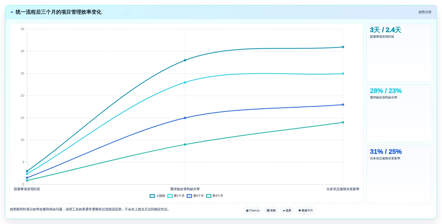Click 第1个月 data point at 需求验收资料缺失率
The image size is (442, 224).
pyautogui.click(x=185, y=83)
